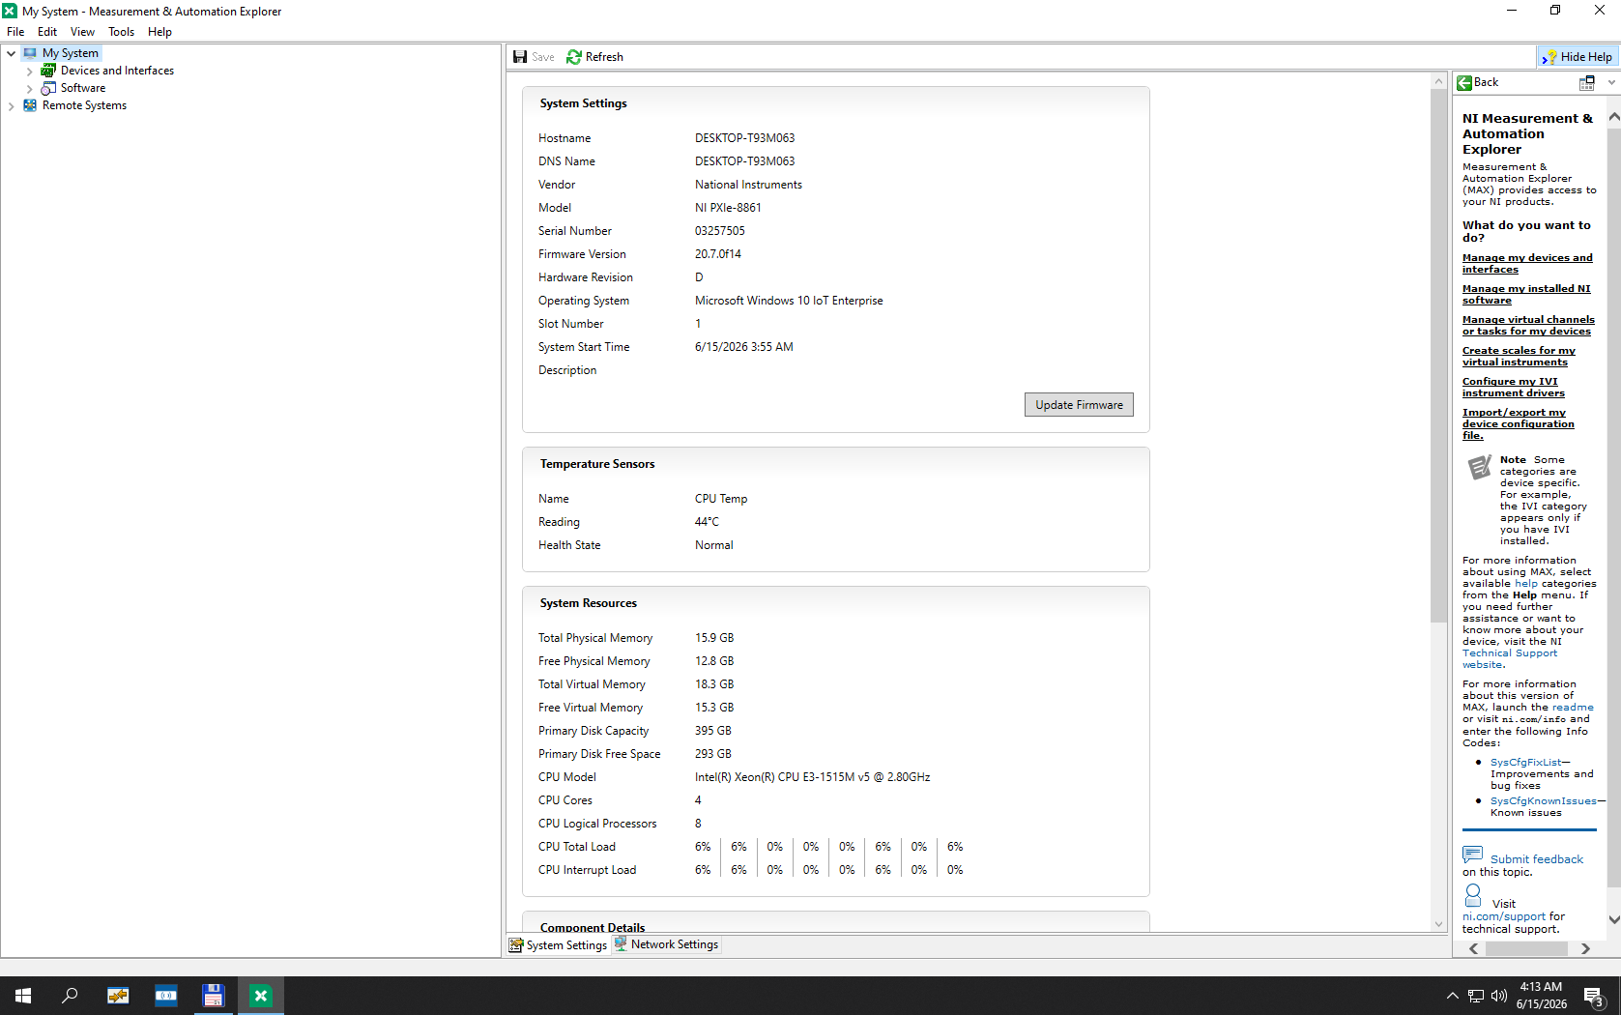Viewport: 1621px width, 1015px height.
Task: Show hidden tray icons chevron
Action: 1452,996
